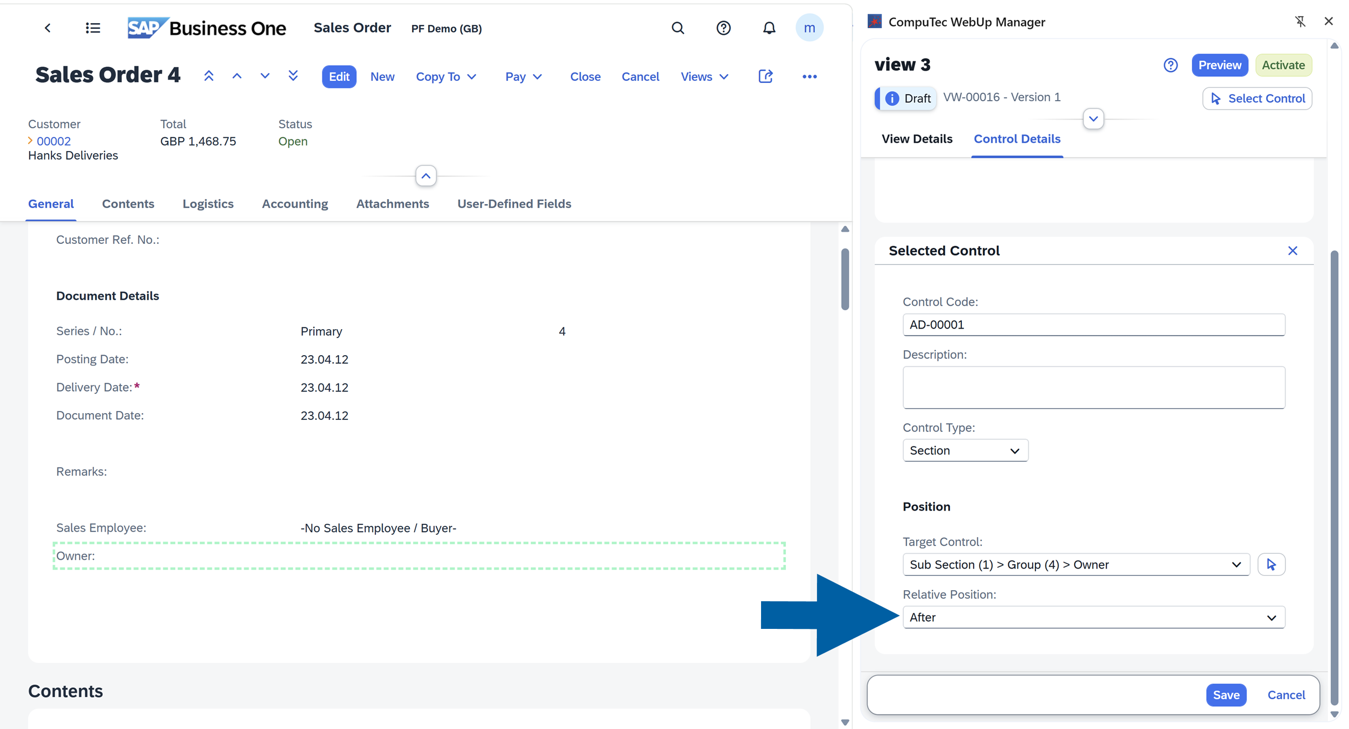1349x729 pixels.
Task: Click the Delivery Date value 23.04.12
Action: point(324,388)
